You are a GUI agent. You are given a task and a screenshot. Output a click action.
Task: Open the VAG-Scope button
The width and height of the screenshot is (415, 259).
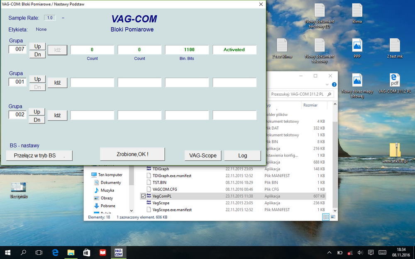coord(203,155)
